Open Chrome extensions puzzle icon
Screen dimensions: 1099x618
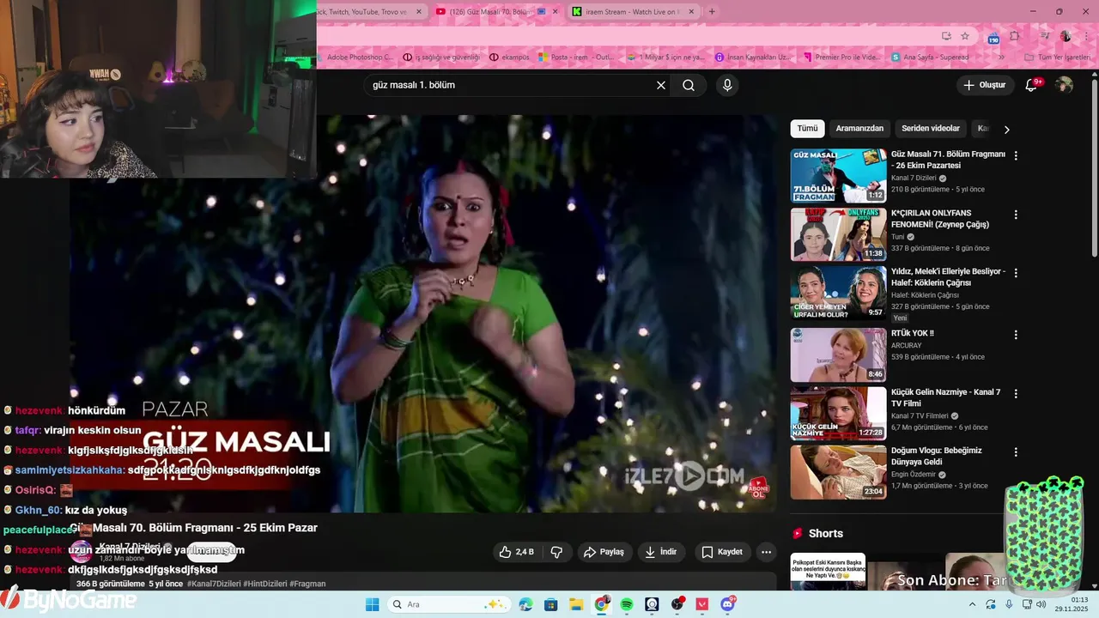1014,36
